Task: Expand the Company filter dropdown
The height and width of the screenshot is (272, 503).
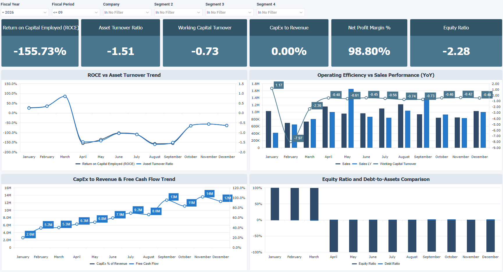Action: (x=127, y=13)
